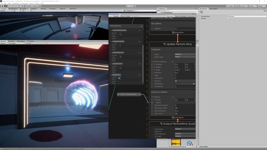Screen dimensions: 267x150
Task: Open component tools icon in Scene view
Action: coord(122,10)
